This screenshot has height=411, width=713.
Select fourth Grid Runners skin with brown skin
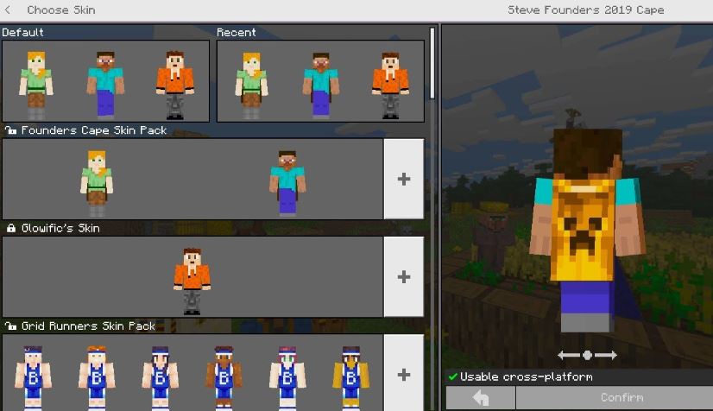(224, 378)
